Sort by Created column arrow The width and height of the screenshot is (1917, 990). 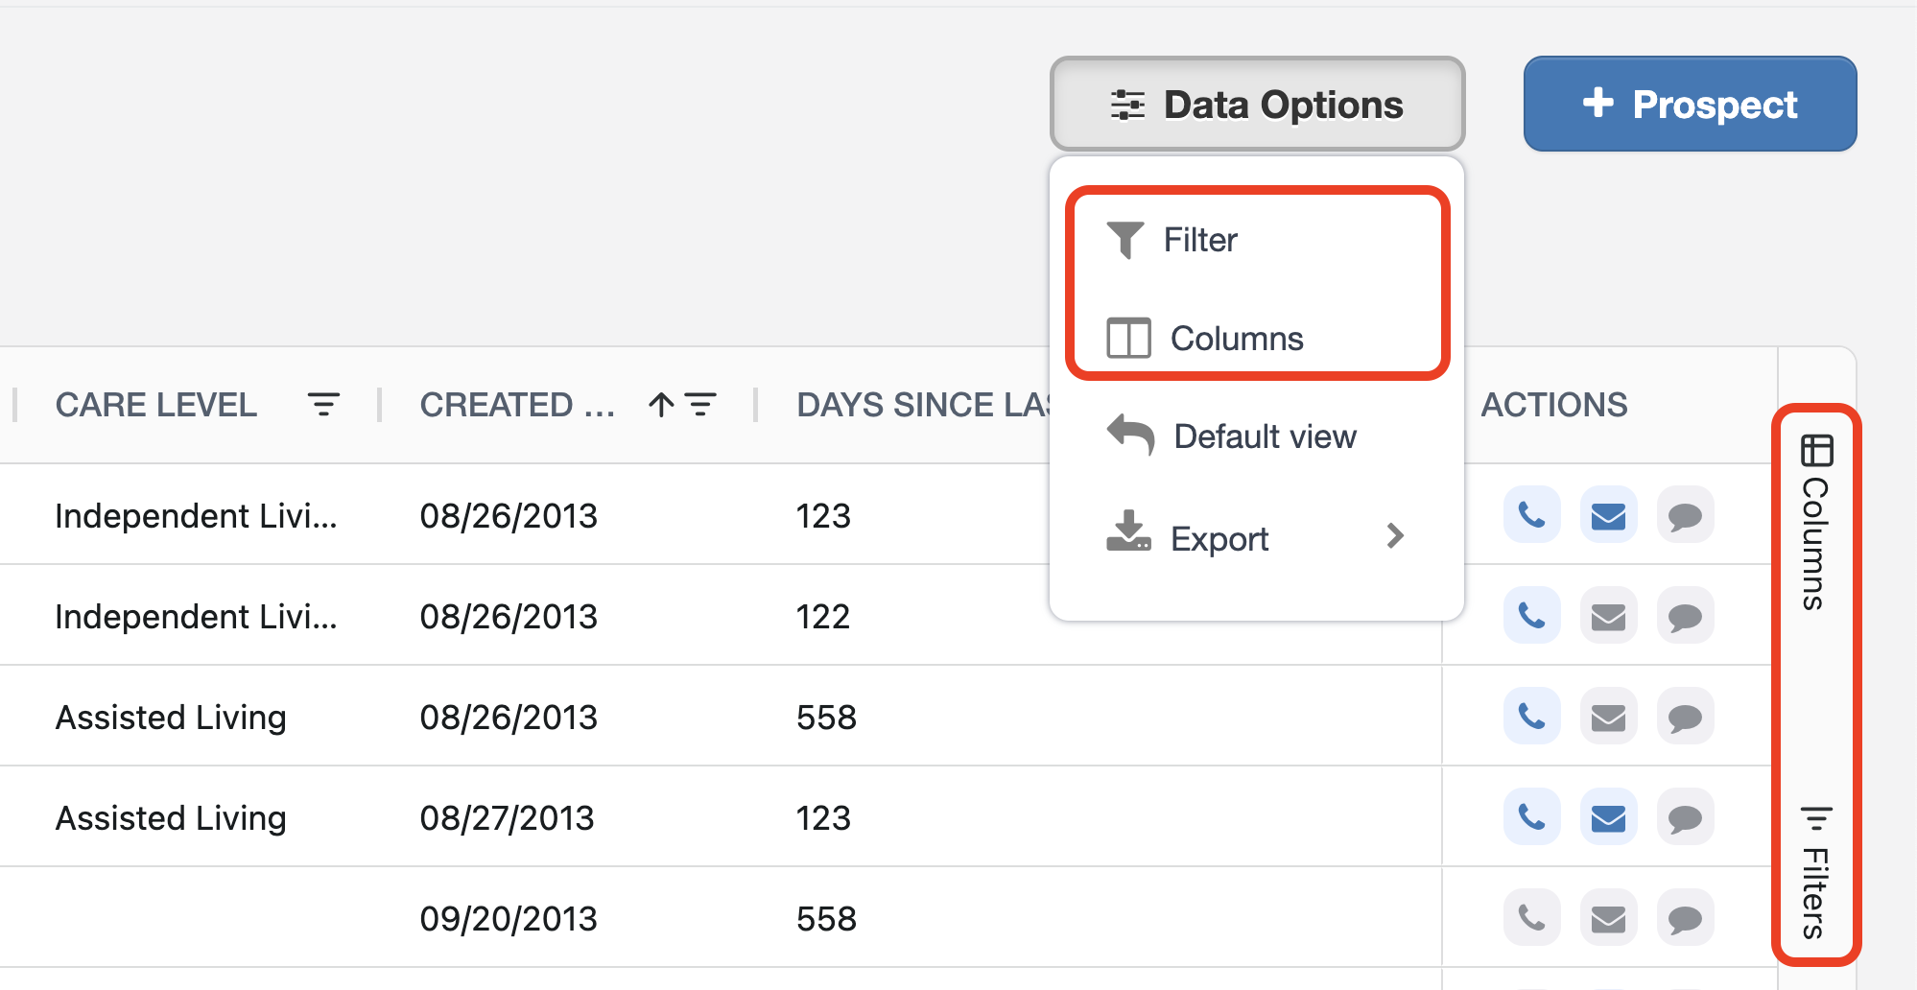coord(661,405)
